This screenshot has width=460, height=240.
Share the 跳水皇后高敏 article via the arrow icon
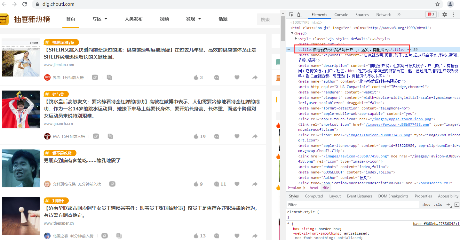pyautogui.click(x=255, y=136)
